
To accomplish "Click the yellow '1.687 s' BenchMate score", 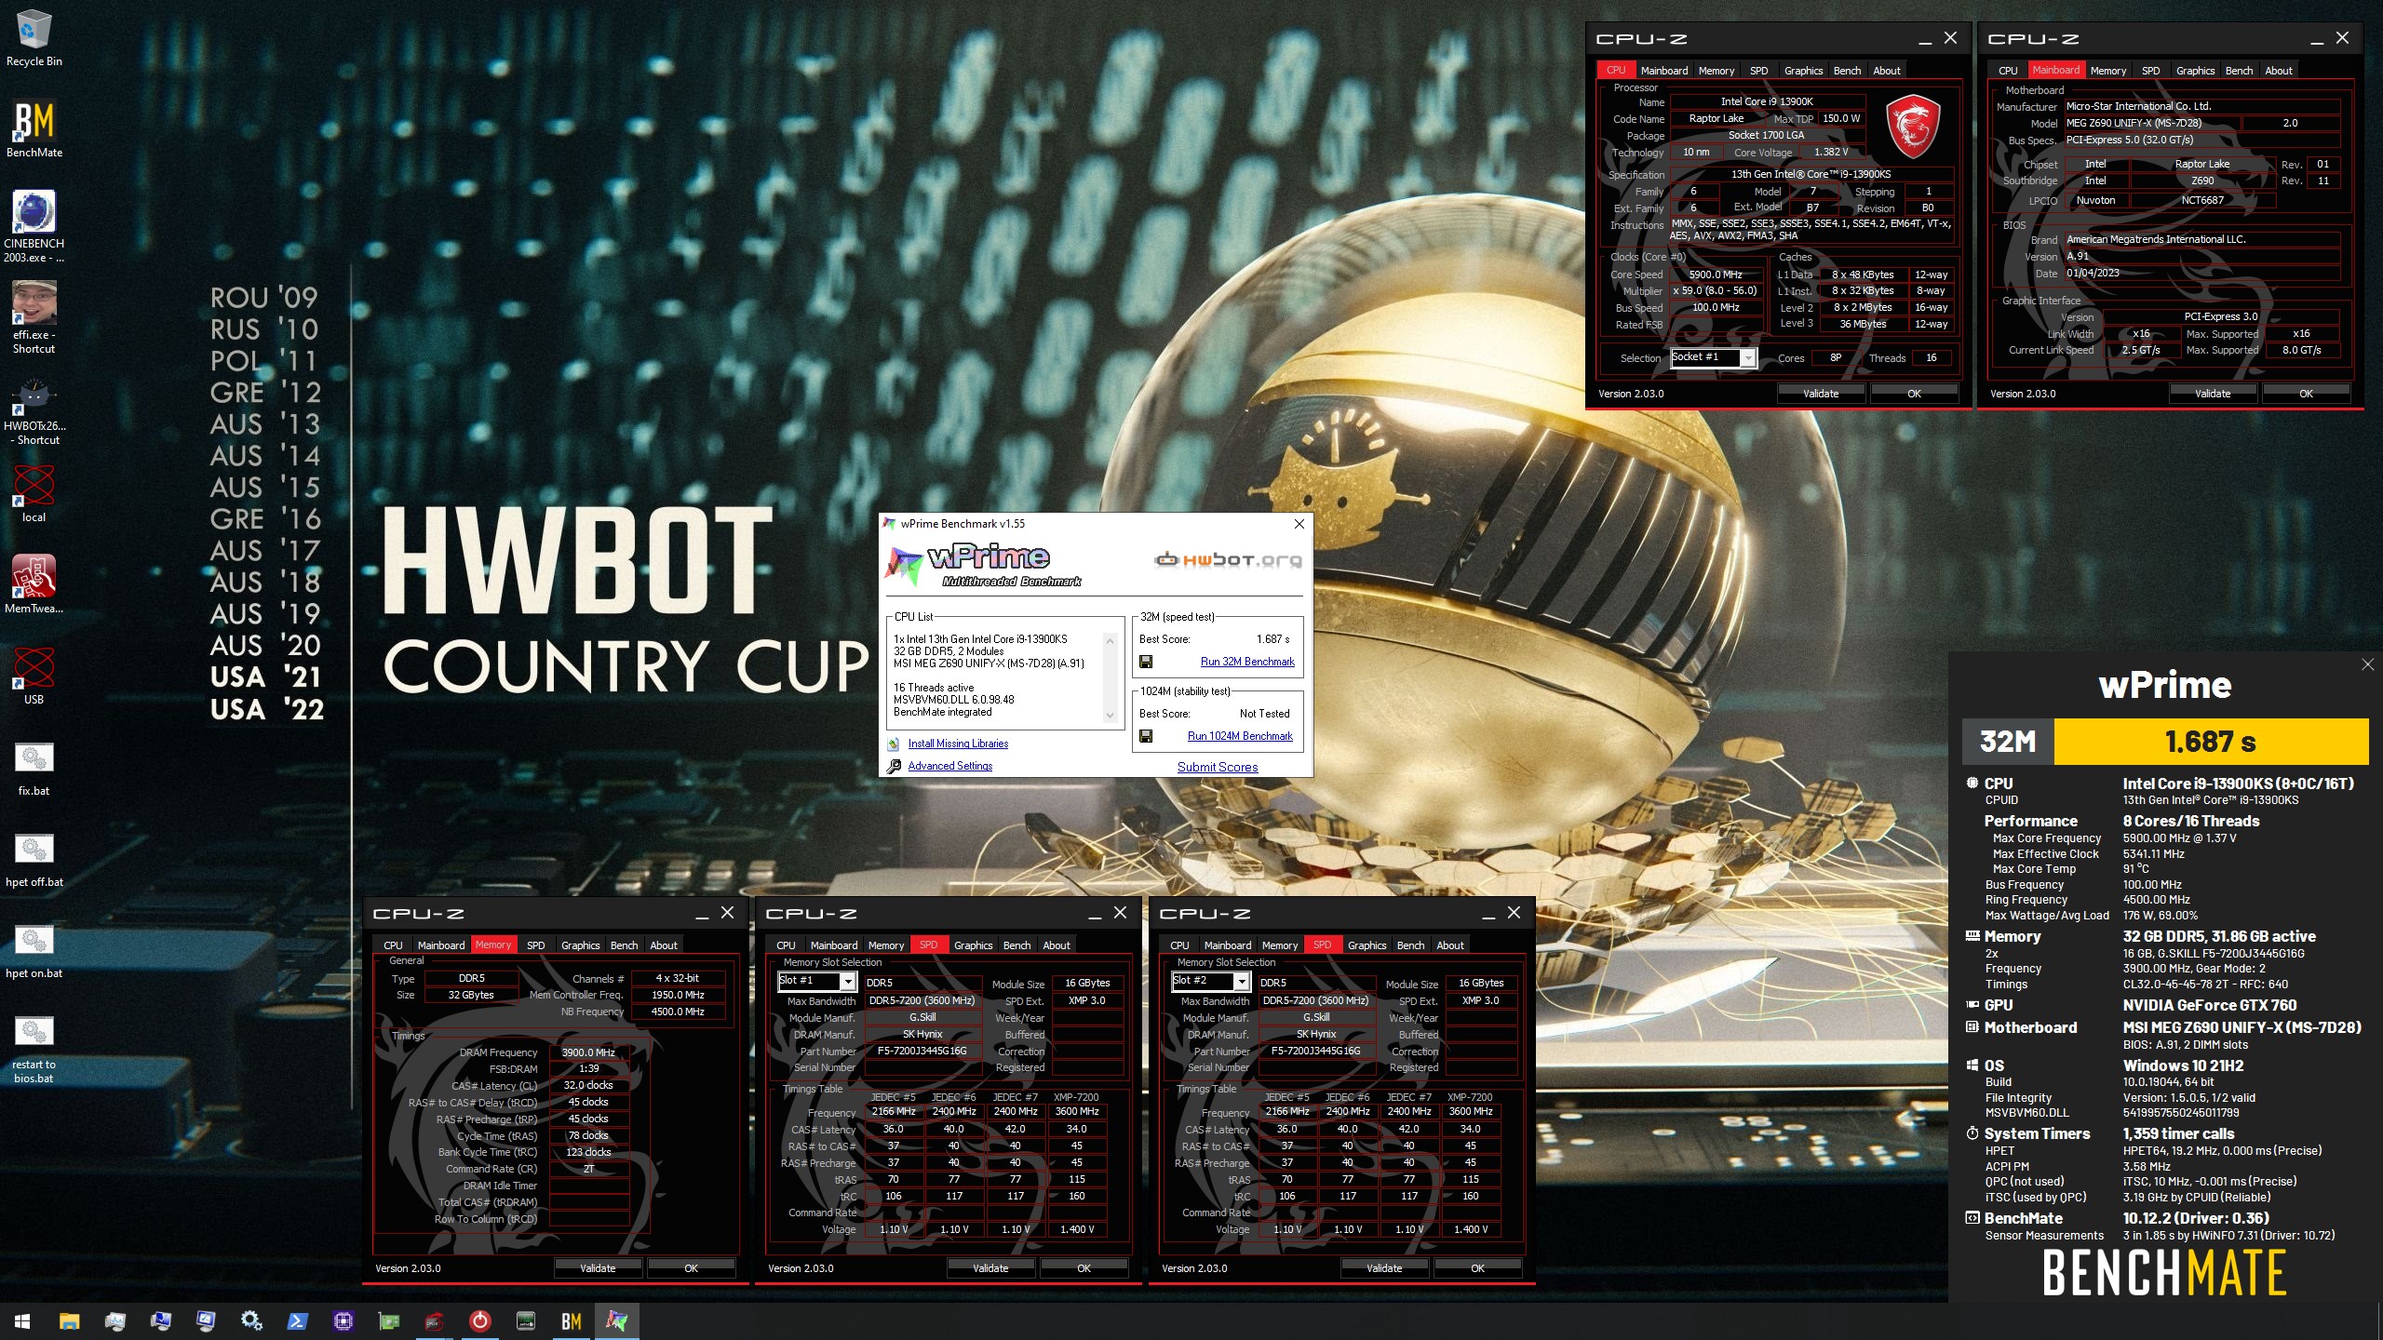I will point(2210,742).
